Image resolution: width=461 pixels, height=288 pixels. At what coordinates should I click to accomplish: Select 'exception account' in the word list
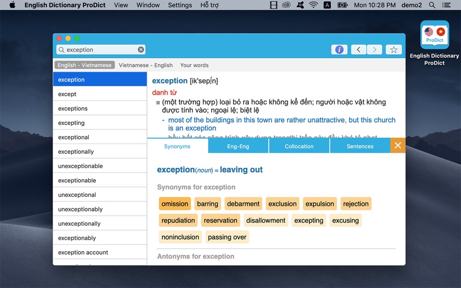coord(100,252)
